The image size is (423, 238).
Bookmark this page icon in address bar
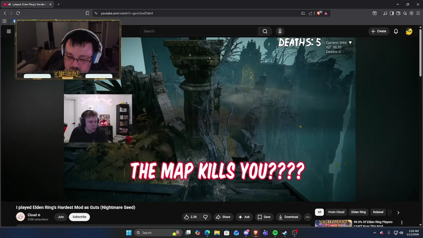(87, 13)
